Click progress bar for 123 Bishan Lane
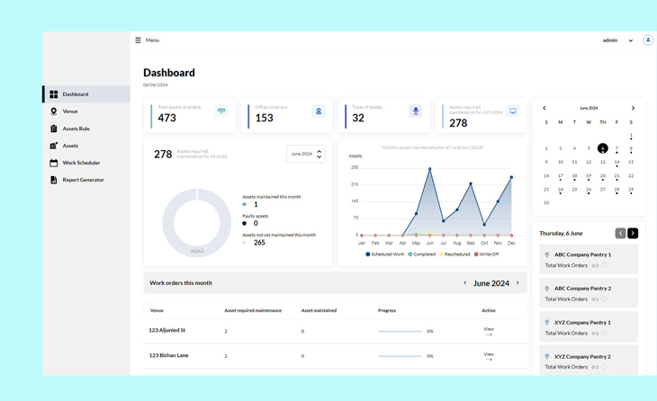Viewport: 657px width, 401px height. [x=400, y=356]
